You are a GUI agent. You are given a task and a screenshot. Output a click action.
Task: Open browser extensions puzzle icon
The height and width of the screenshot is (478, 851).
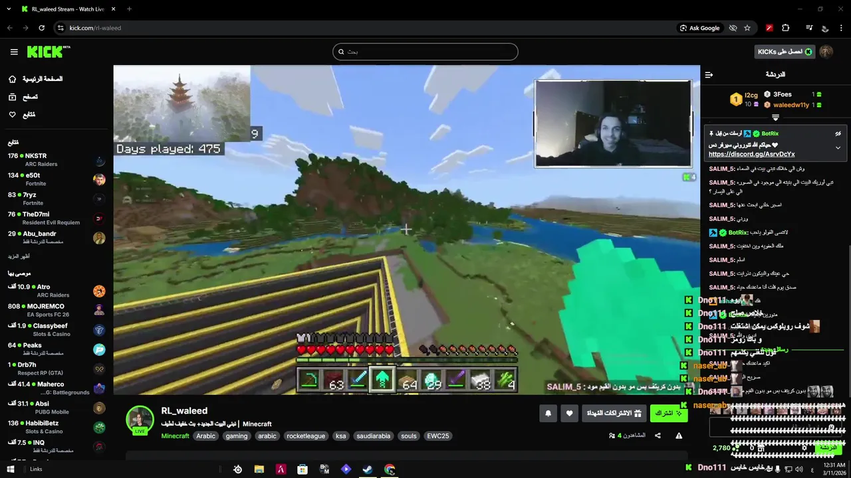[786, 28]
